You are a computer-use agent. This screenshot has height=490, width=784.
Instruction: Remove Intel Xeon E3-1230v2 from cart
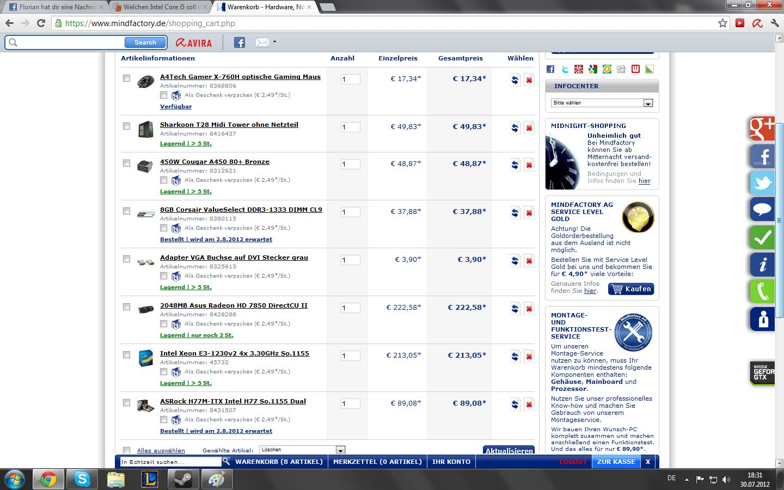click(x=529, y=357)
